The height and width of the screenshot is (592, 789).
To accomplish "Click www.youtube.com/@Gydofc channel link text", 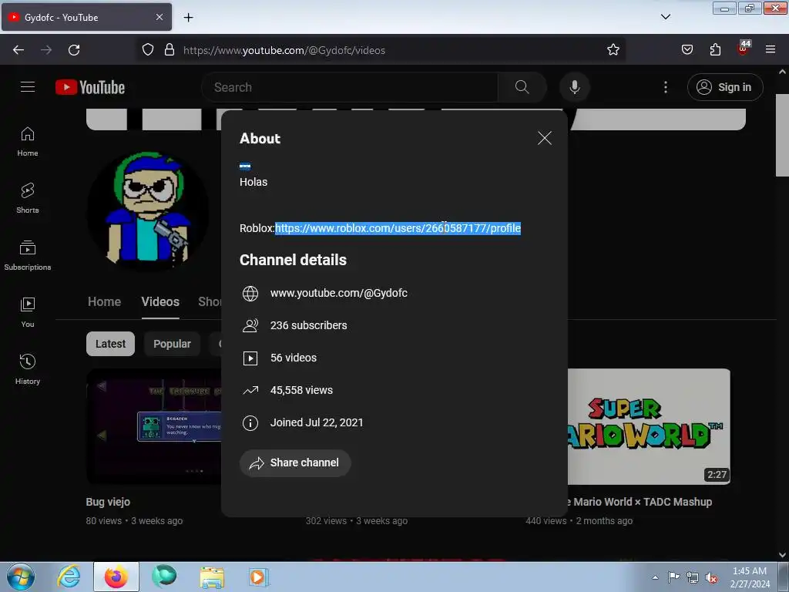I will [339, 293].
